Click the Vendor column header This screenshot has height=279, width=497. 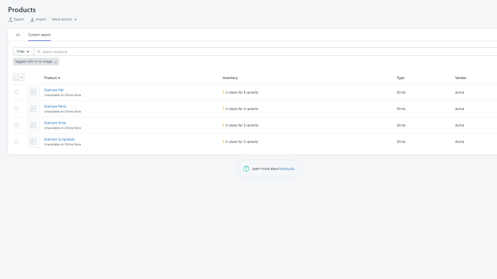click(x=461, y=78)
